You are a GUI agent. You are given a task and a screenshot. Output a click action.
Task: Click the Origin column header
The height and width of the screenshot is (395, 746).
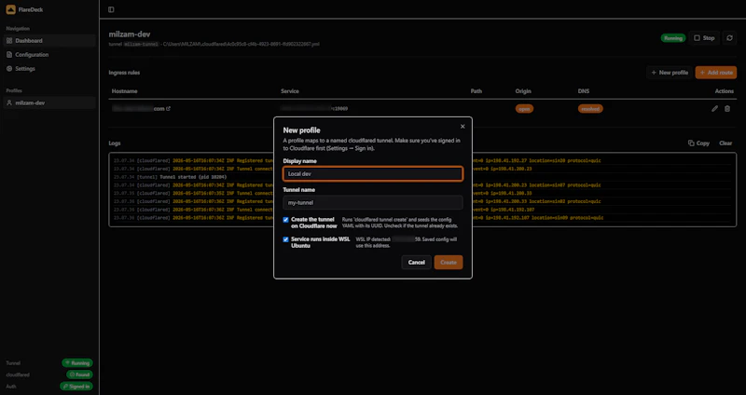tap(523, 91)
